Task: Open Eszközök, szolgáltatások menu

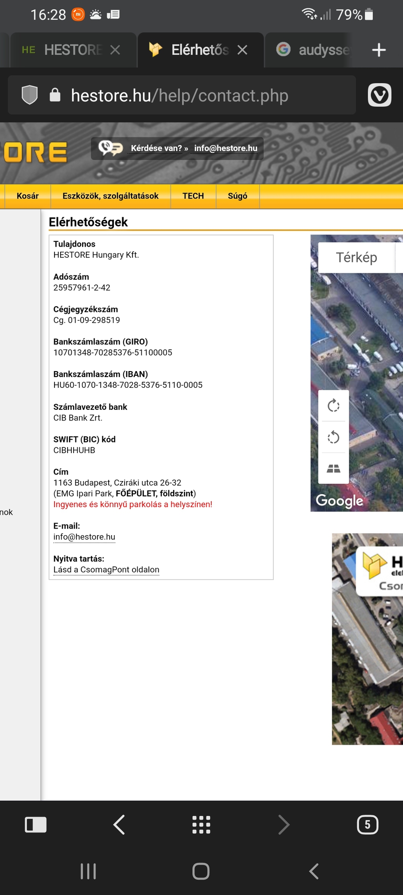Action: click(x=111, y=196)
